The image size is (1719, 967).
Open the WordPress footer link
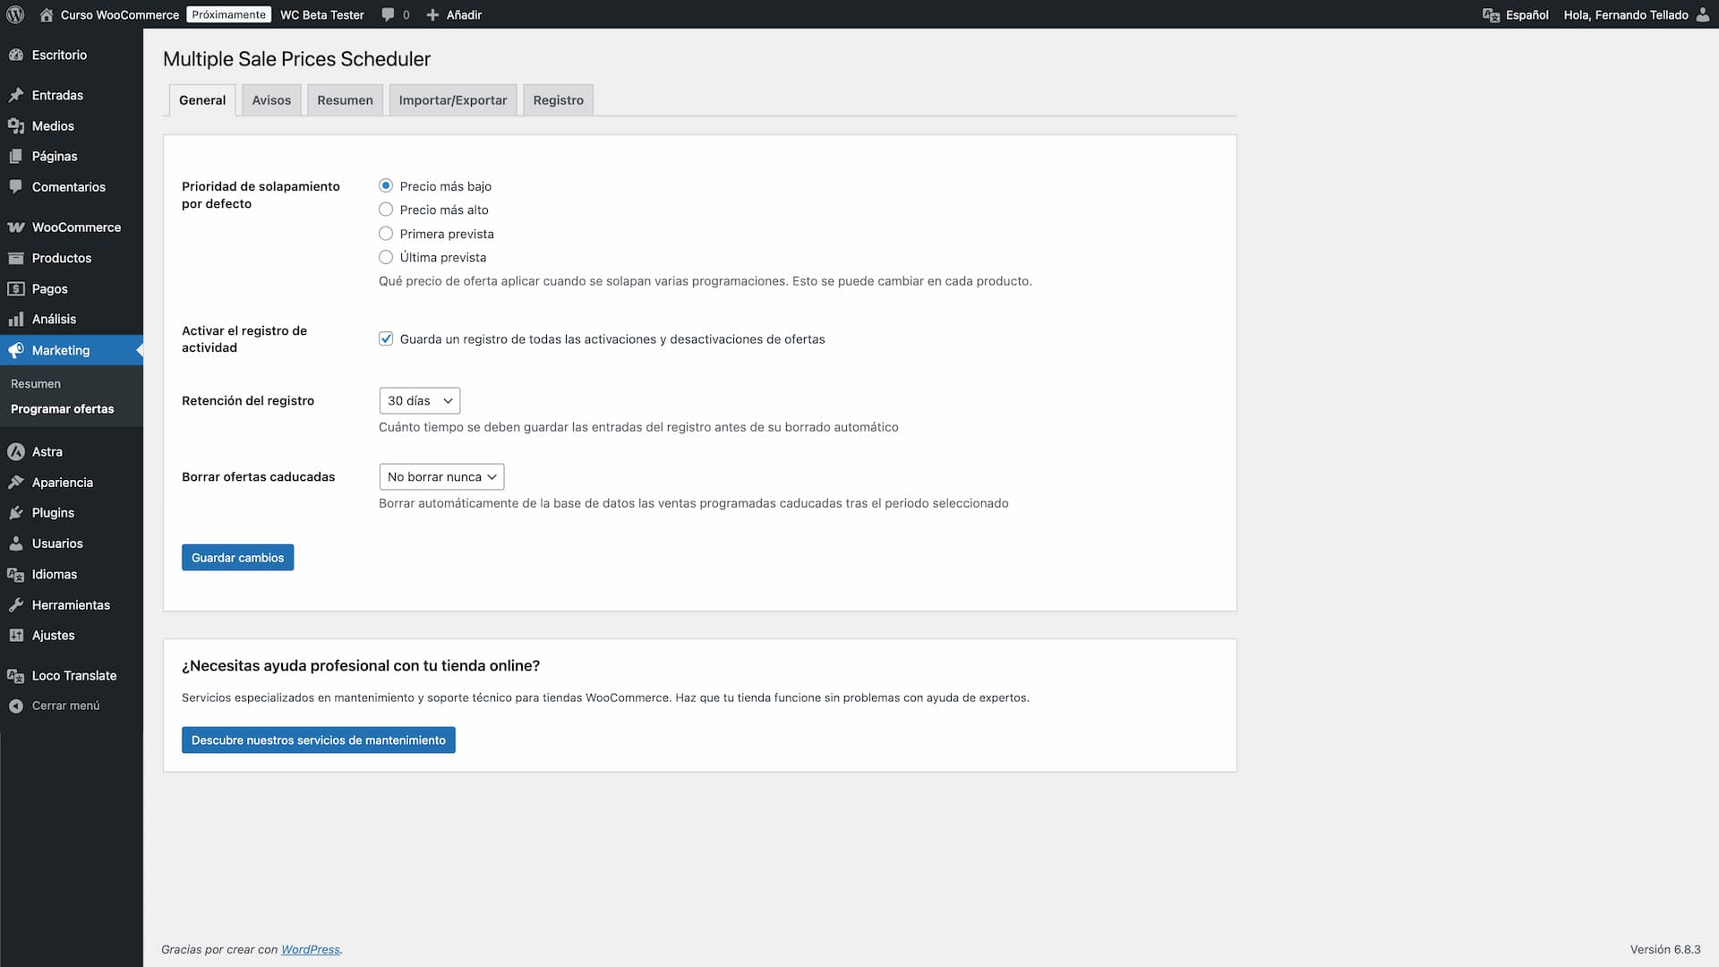pyautogui.click(x=310, y=949)
